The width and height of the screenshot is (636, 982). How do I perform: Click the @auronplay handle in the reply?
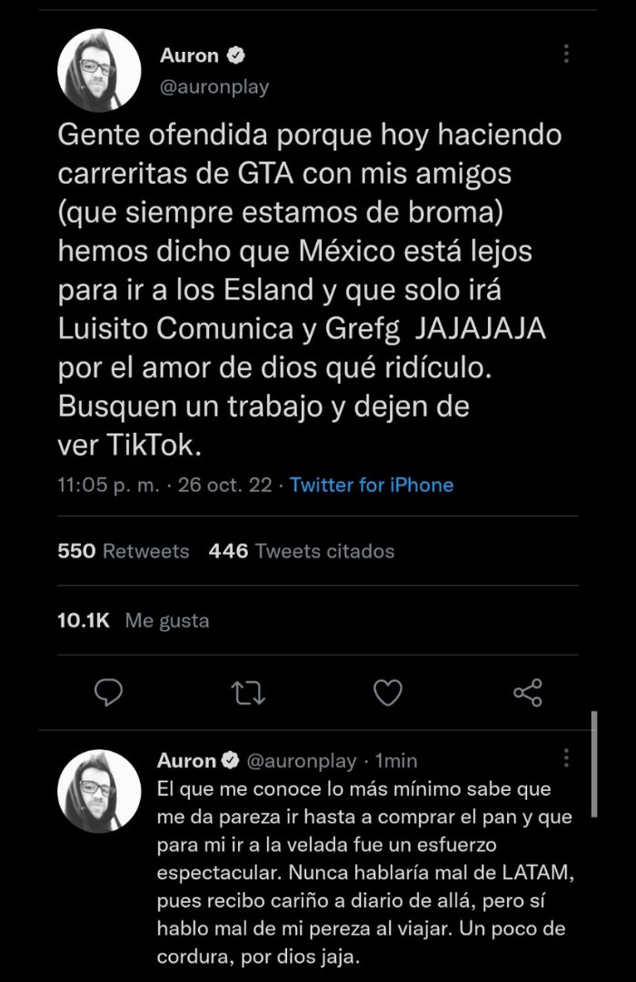pyautogui.click(x=302, y=760)
